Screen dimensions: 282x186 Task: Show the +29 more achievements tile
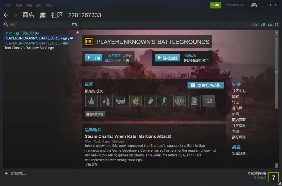pos(209,101)
